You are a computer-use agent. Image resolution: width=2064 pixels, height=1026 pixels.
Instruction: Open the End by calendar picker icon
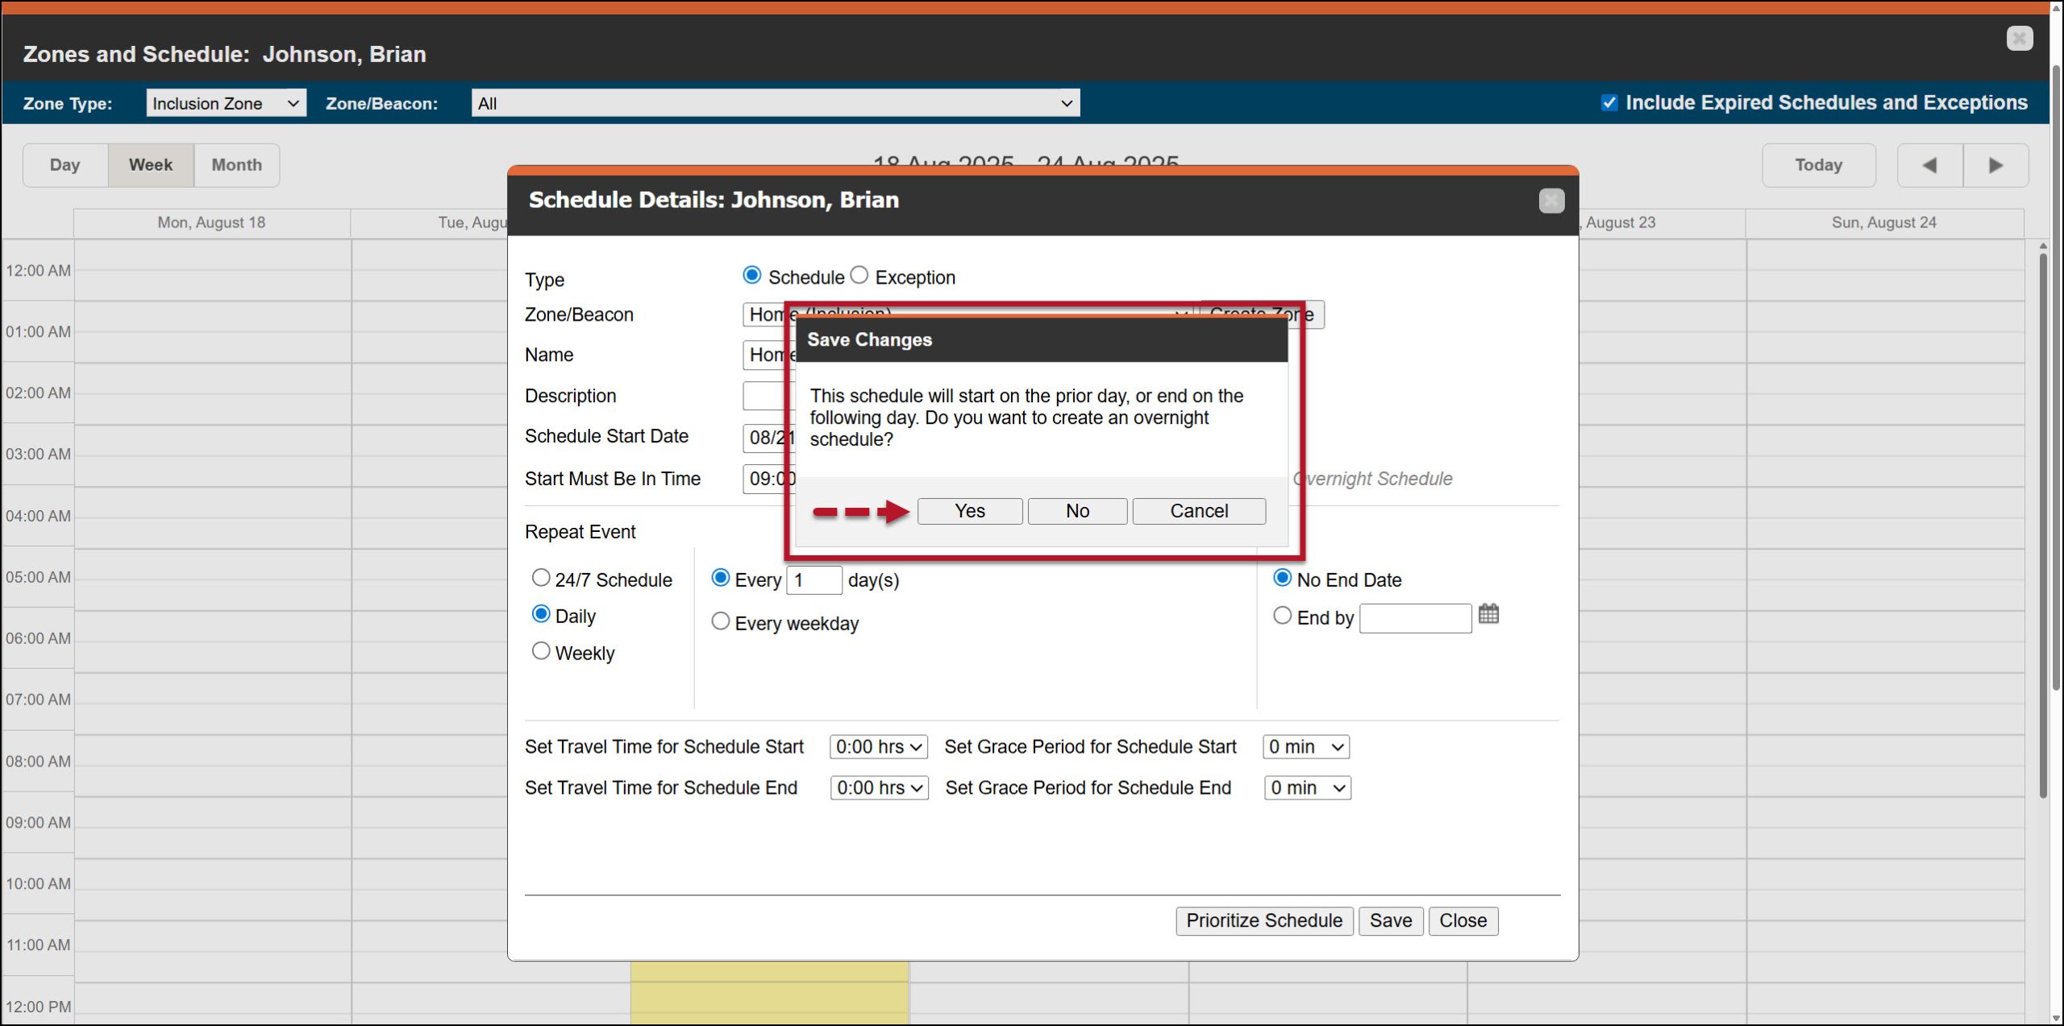(1488, 614)
